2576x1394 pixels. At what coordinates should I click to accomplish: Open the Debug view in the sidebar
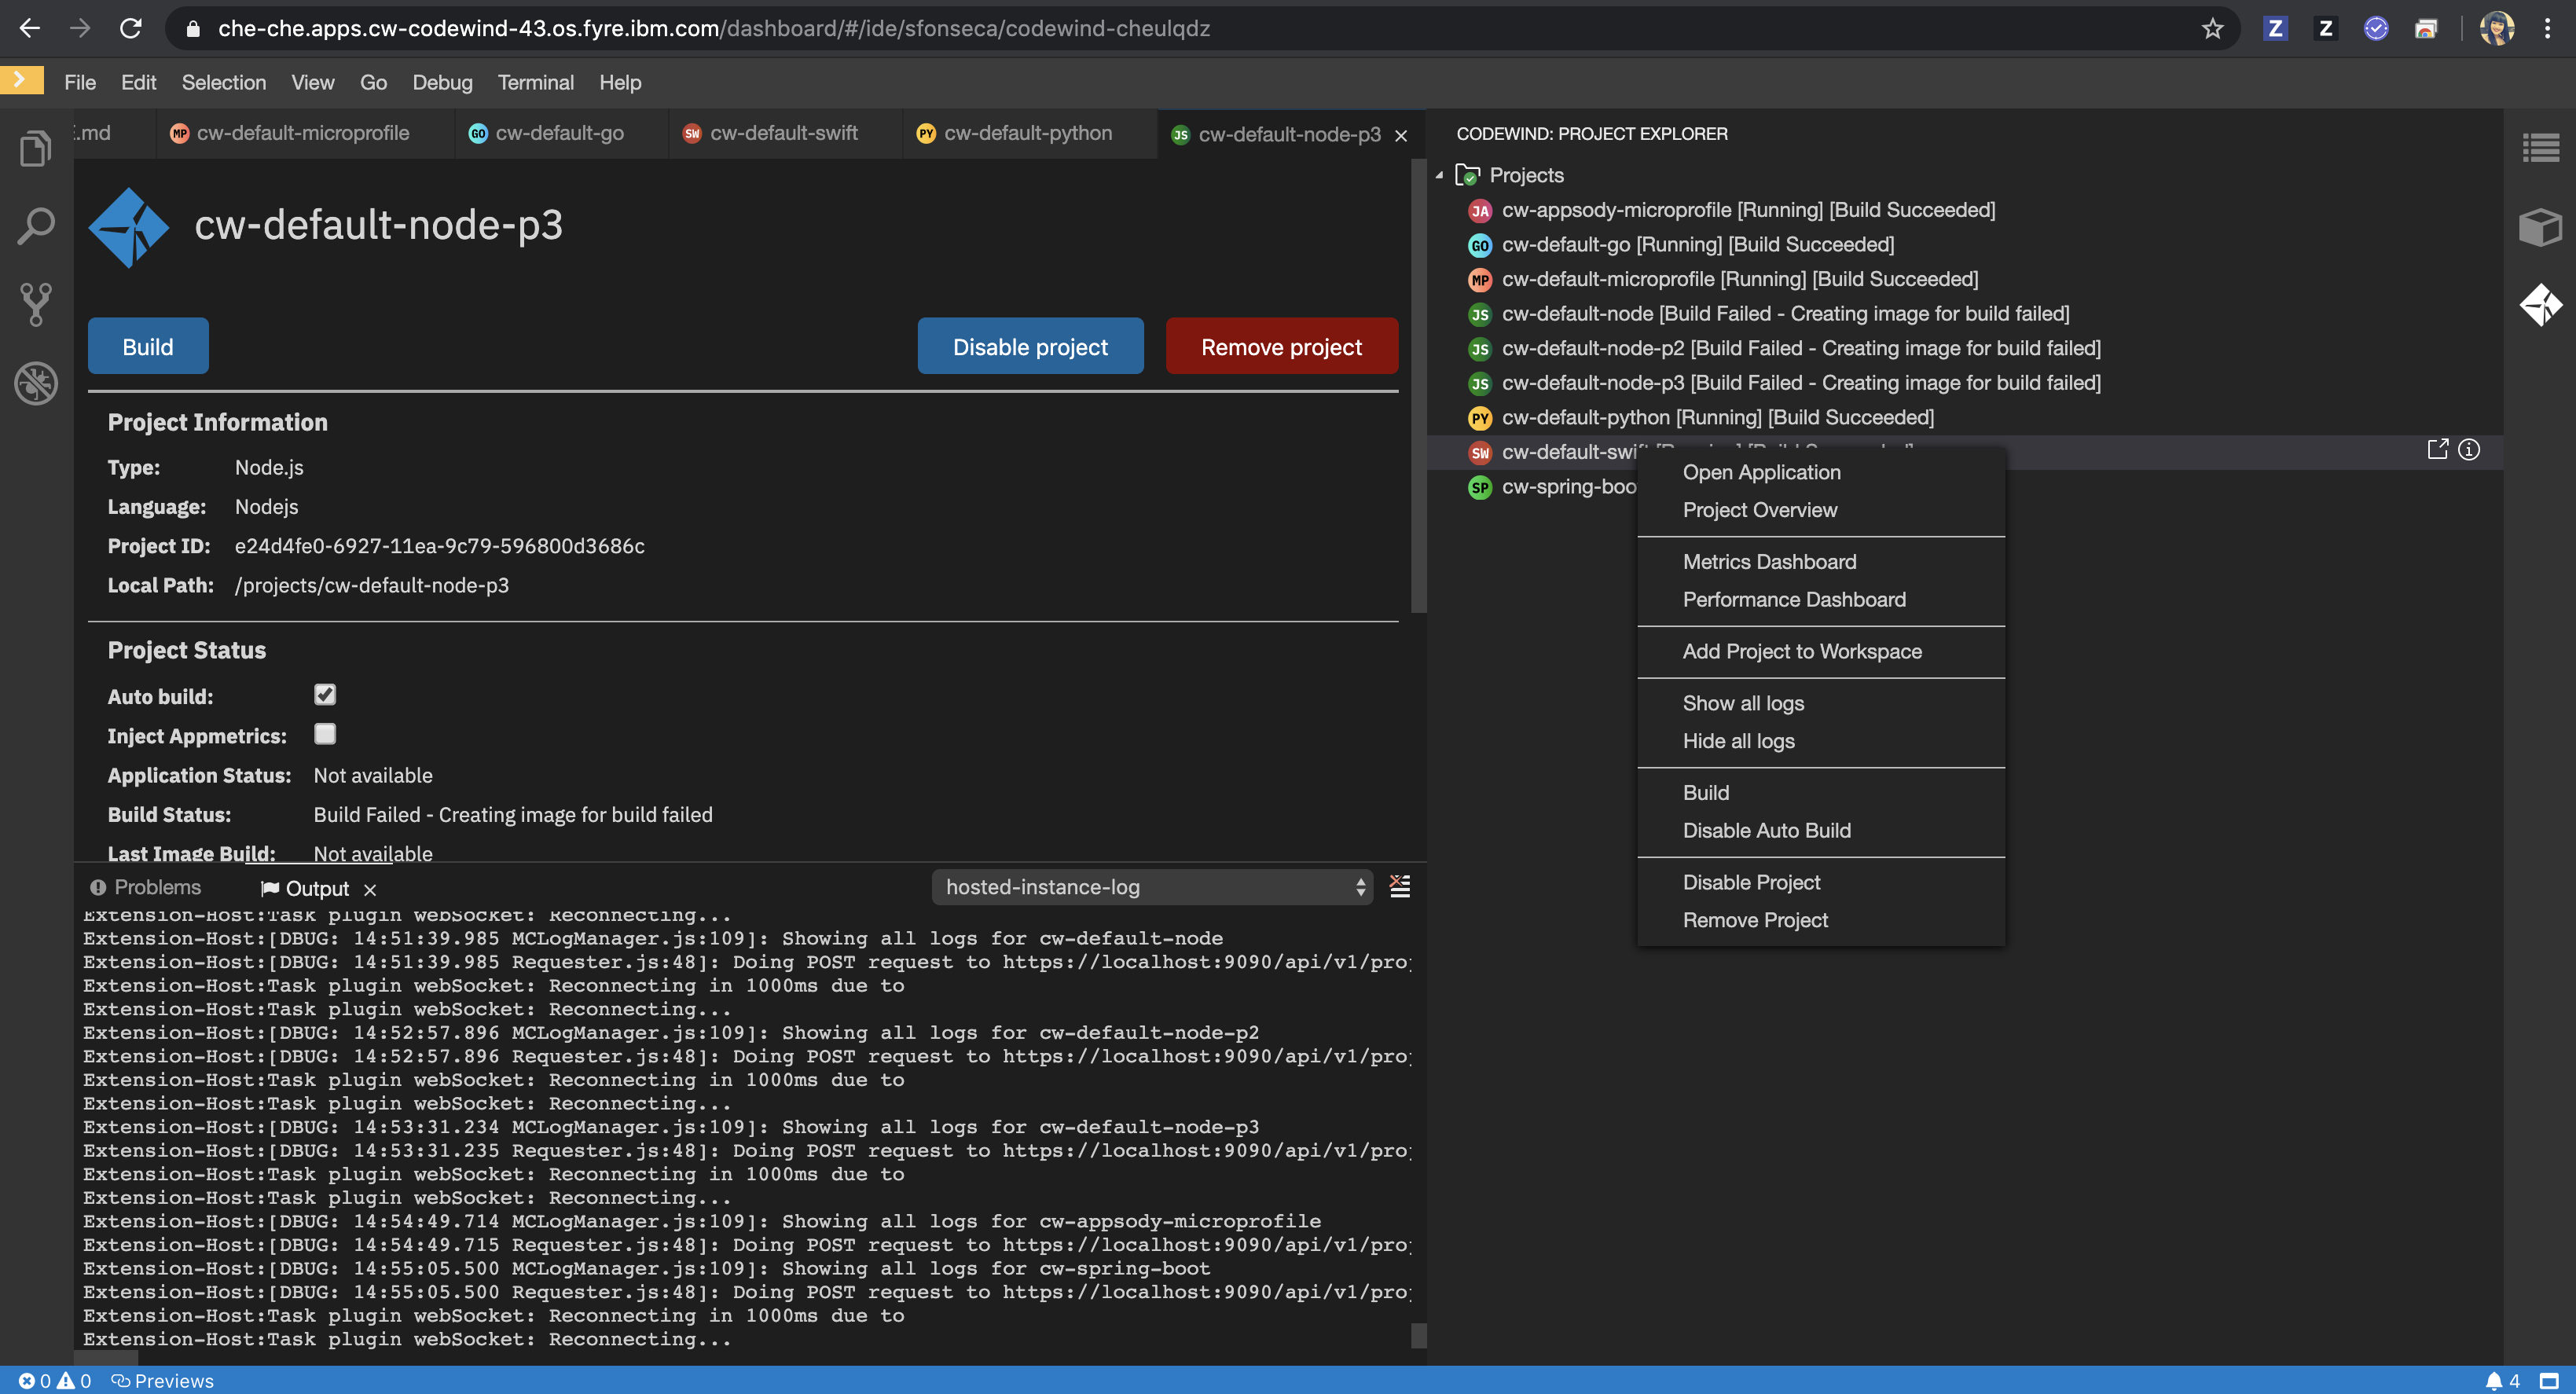[35, 383]
